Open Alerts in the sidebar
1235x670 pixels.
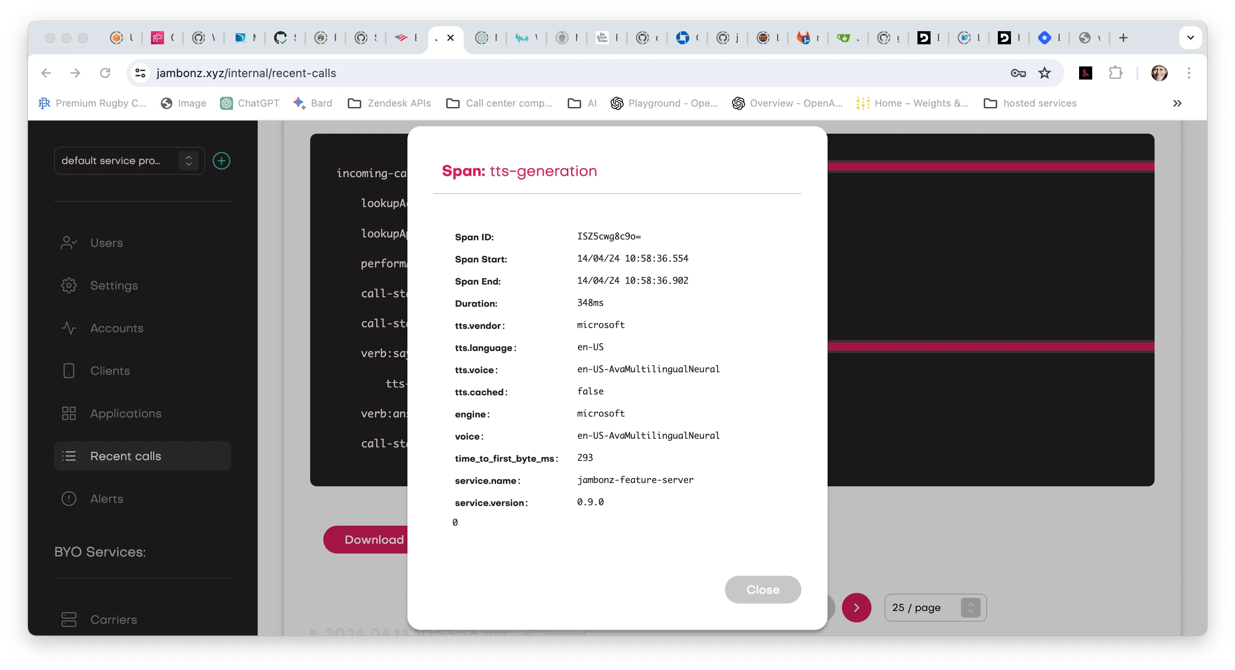pos(106,499)
